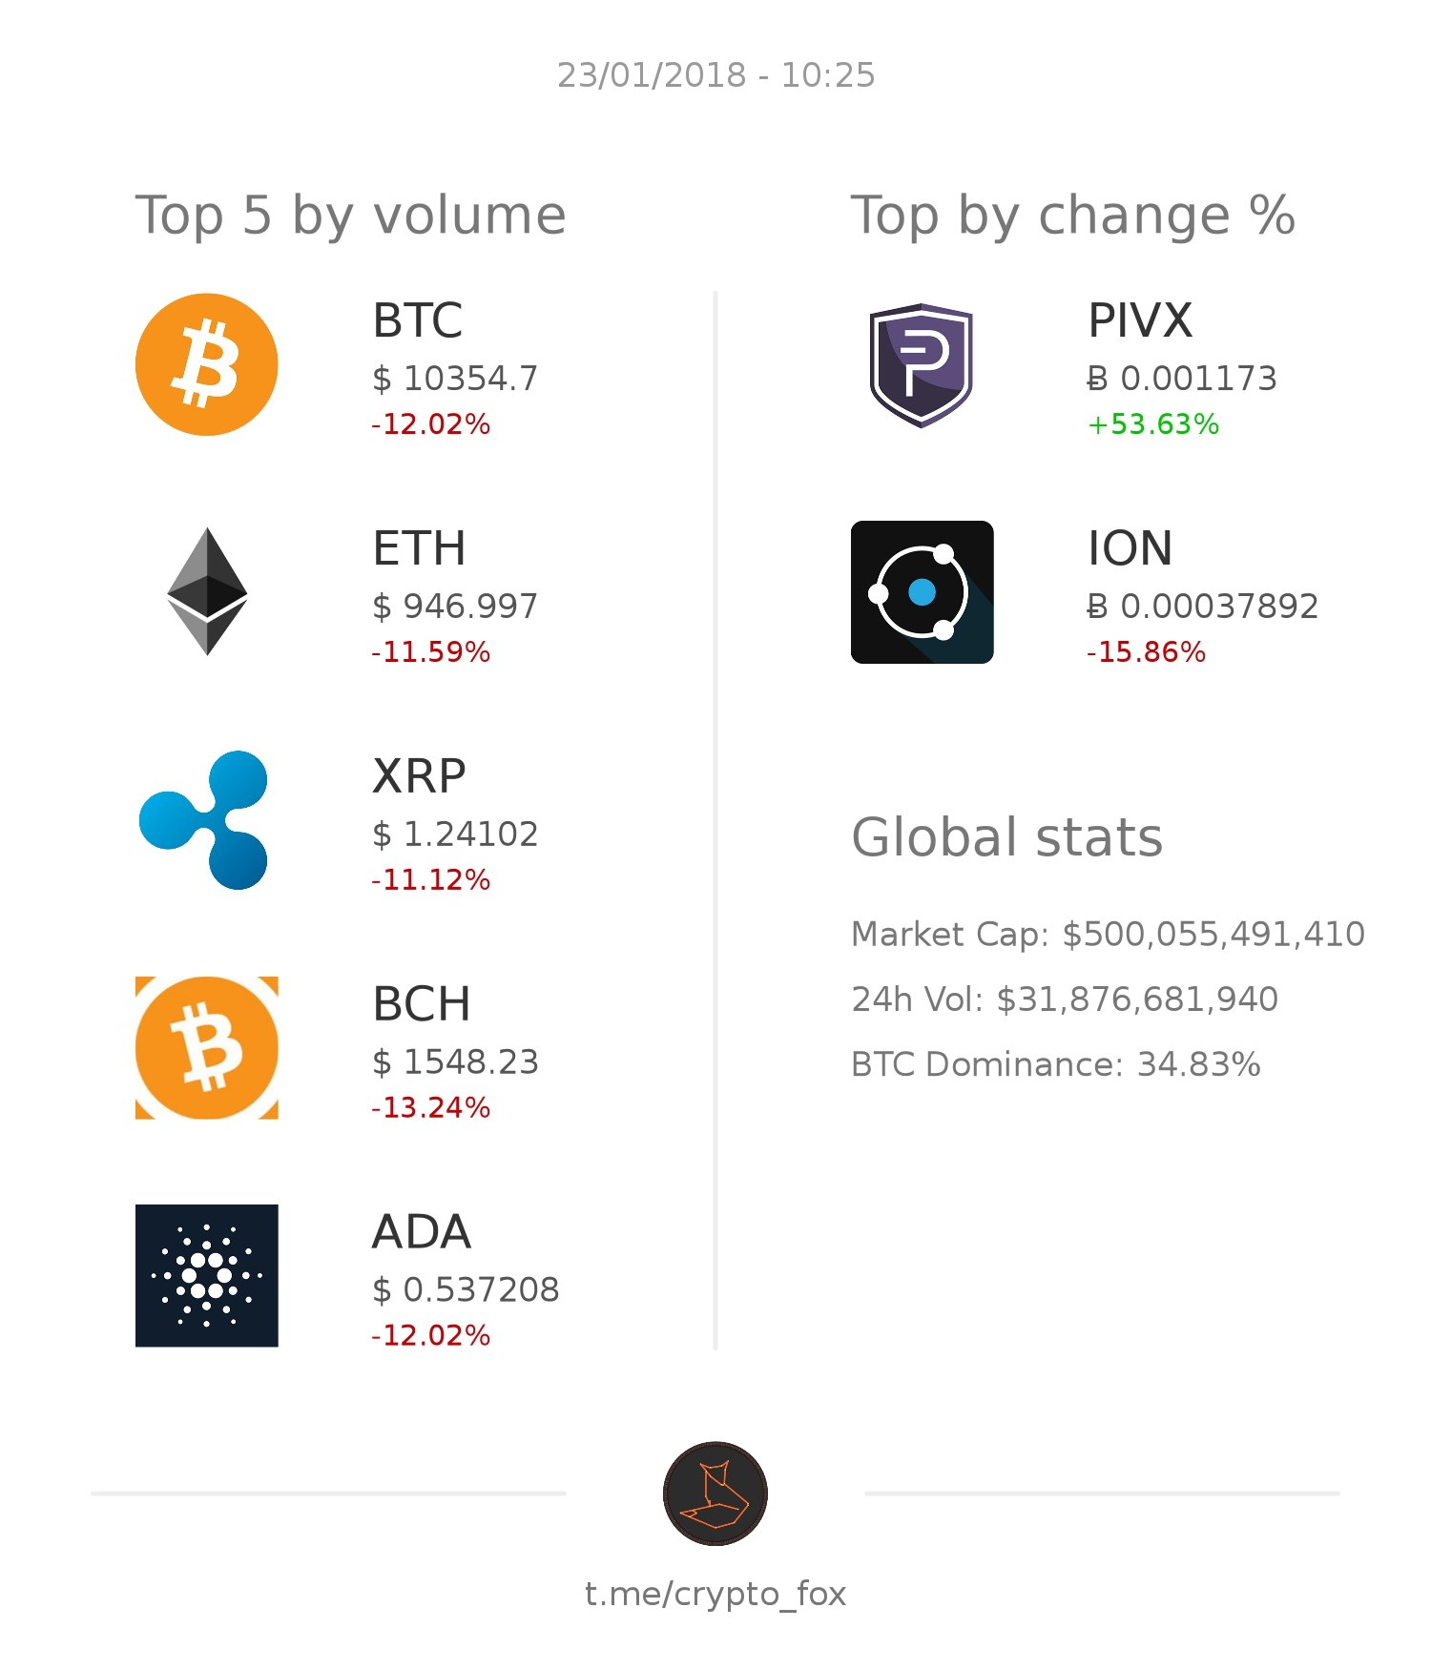1431x1669 pixels.
Task: Select the date 23/01/2018 - 10:25 text
Action: pyautogui.click(x=715, y=75)
